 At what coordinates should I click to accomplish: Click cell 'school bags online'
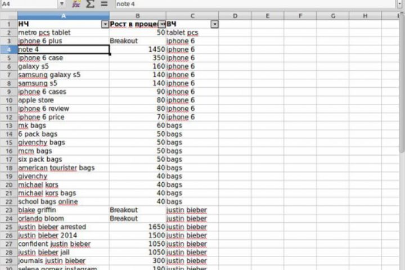[63, 202]
